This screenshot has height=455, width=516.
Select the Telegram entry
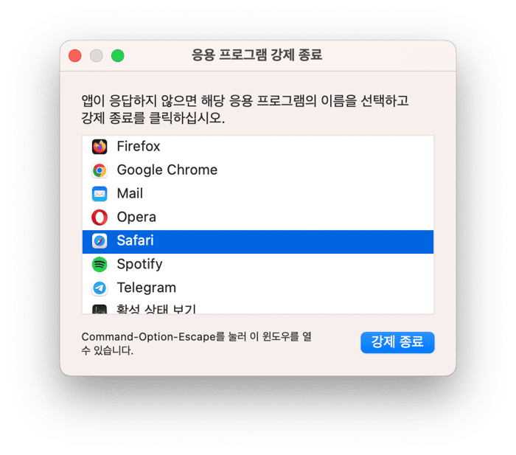[x=258, y=288]
